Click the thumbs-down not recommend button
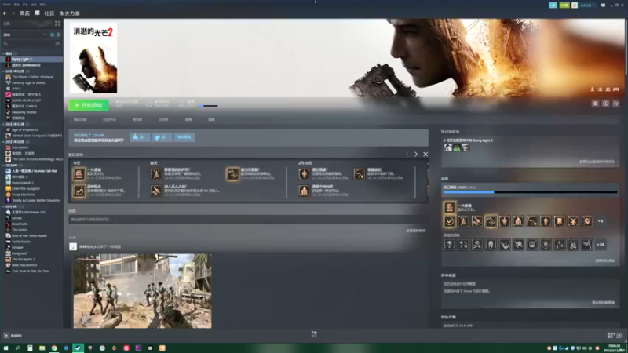The image size is (628, 353). 162,137
